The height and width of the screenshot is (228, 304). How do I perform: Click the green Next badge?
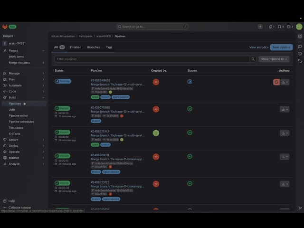[x=12, y=27]
